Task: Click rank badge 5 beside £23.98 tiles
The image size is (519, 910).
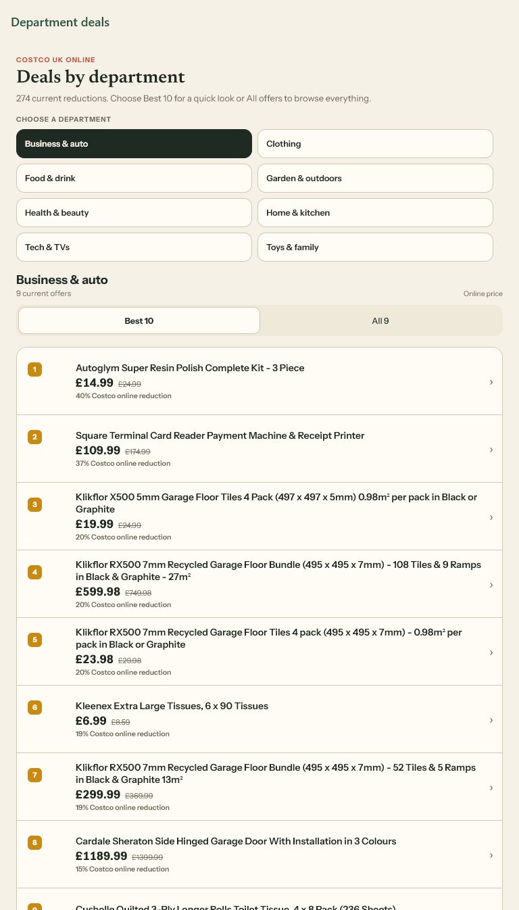Action: point(34,640)
